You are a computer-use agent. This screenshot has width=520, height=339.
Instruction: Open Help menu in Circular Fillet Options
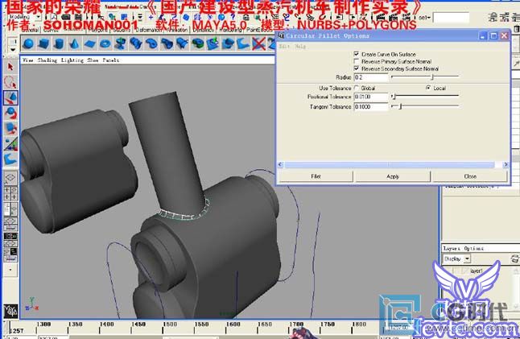300,47
